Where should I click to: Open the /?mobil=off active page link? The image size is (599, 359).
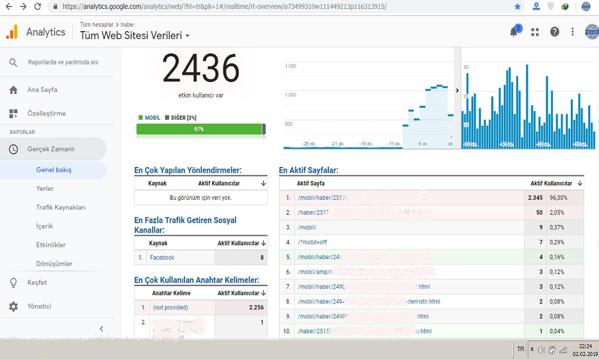(313, 242)
